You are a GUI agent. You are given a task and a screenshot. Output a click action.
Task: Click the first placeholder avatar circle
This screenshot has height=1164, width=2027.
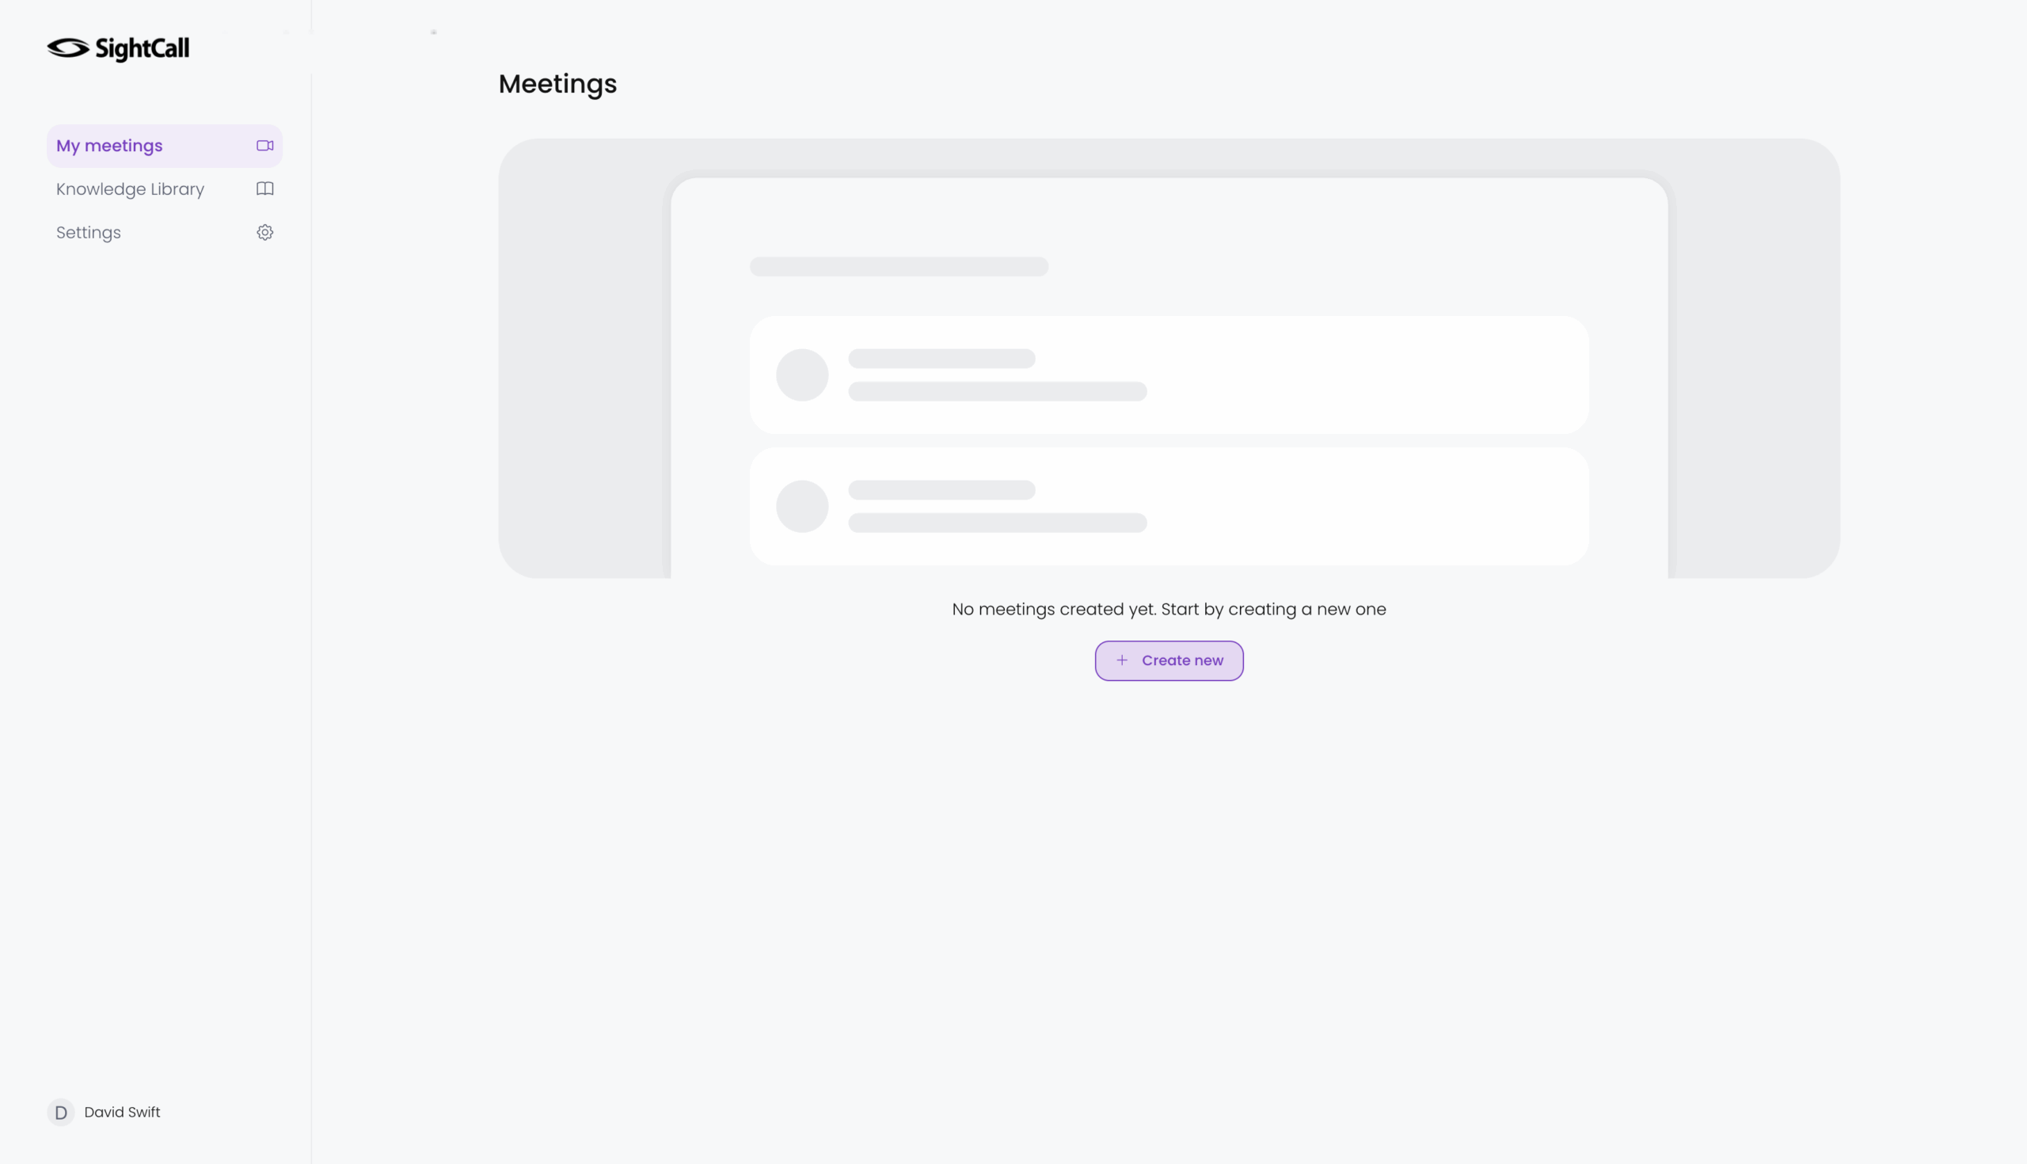pos(801,375)
